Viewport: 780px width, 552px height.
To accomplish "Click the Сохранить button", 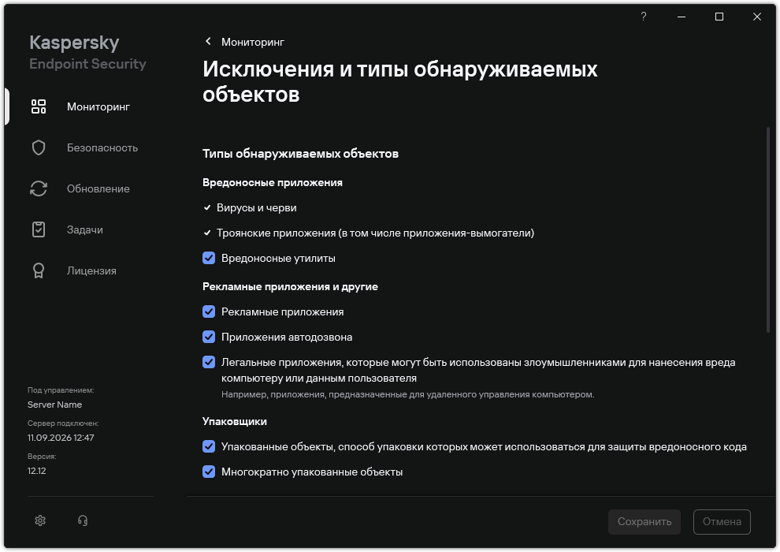I will point(644,521).
